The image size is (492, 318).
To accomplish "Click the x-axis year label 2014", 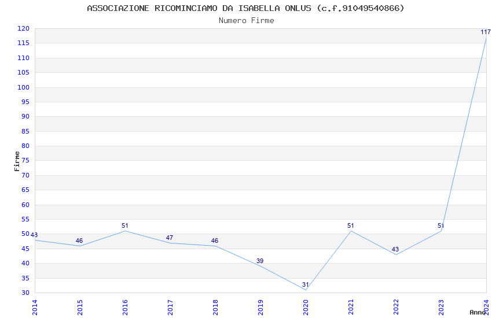I will [x=35, y=308].
